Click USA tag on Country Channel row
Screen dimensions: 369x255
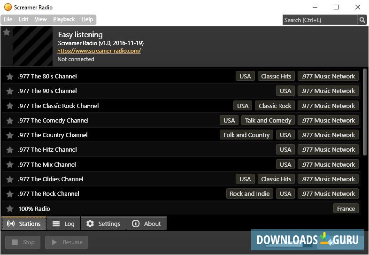point(285,135)
